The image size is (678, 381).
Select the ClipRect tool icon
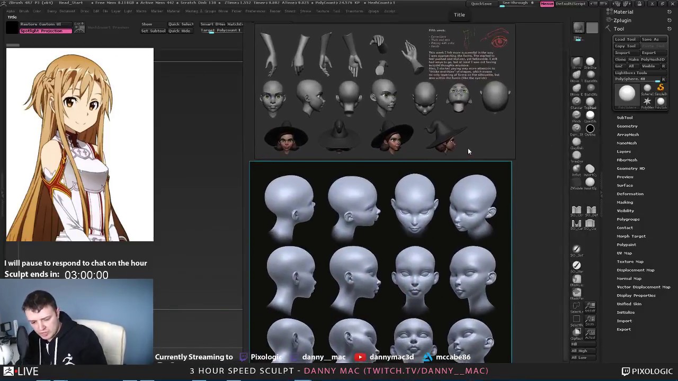point(576,332)
